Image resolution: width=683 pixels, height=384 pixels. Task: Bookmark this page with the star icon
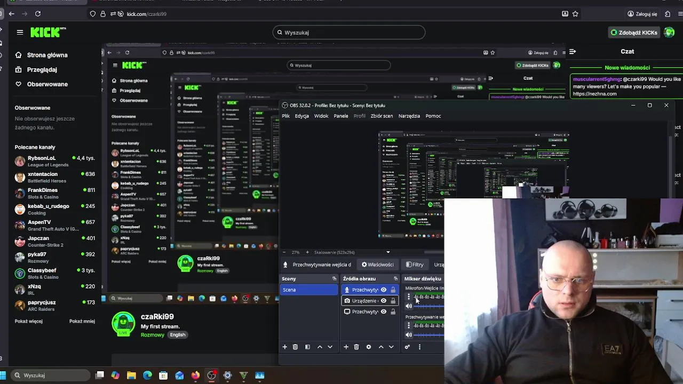(575, 14)
